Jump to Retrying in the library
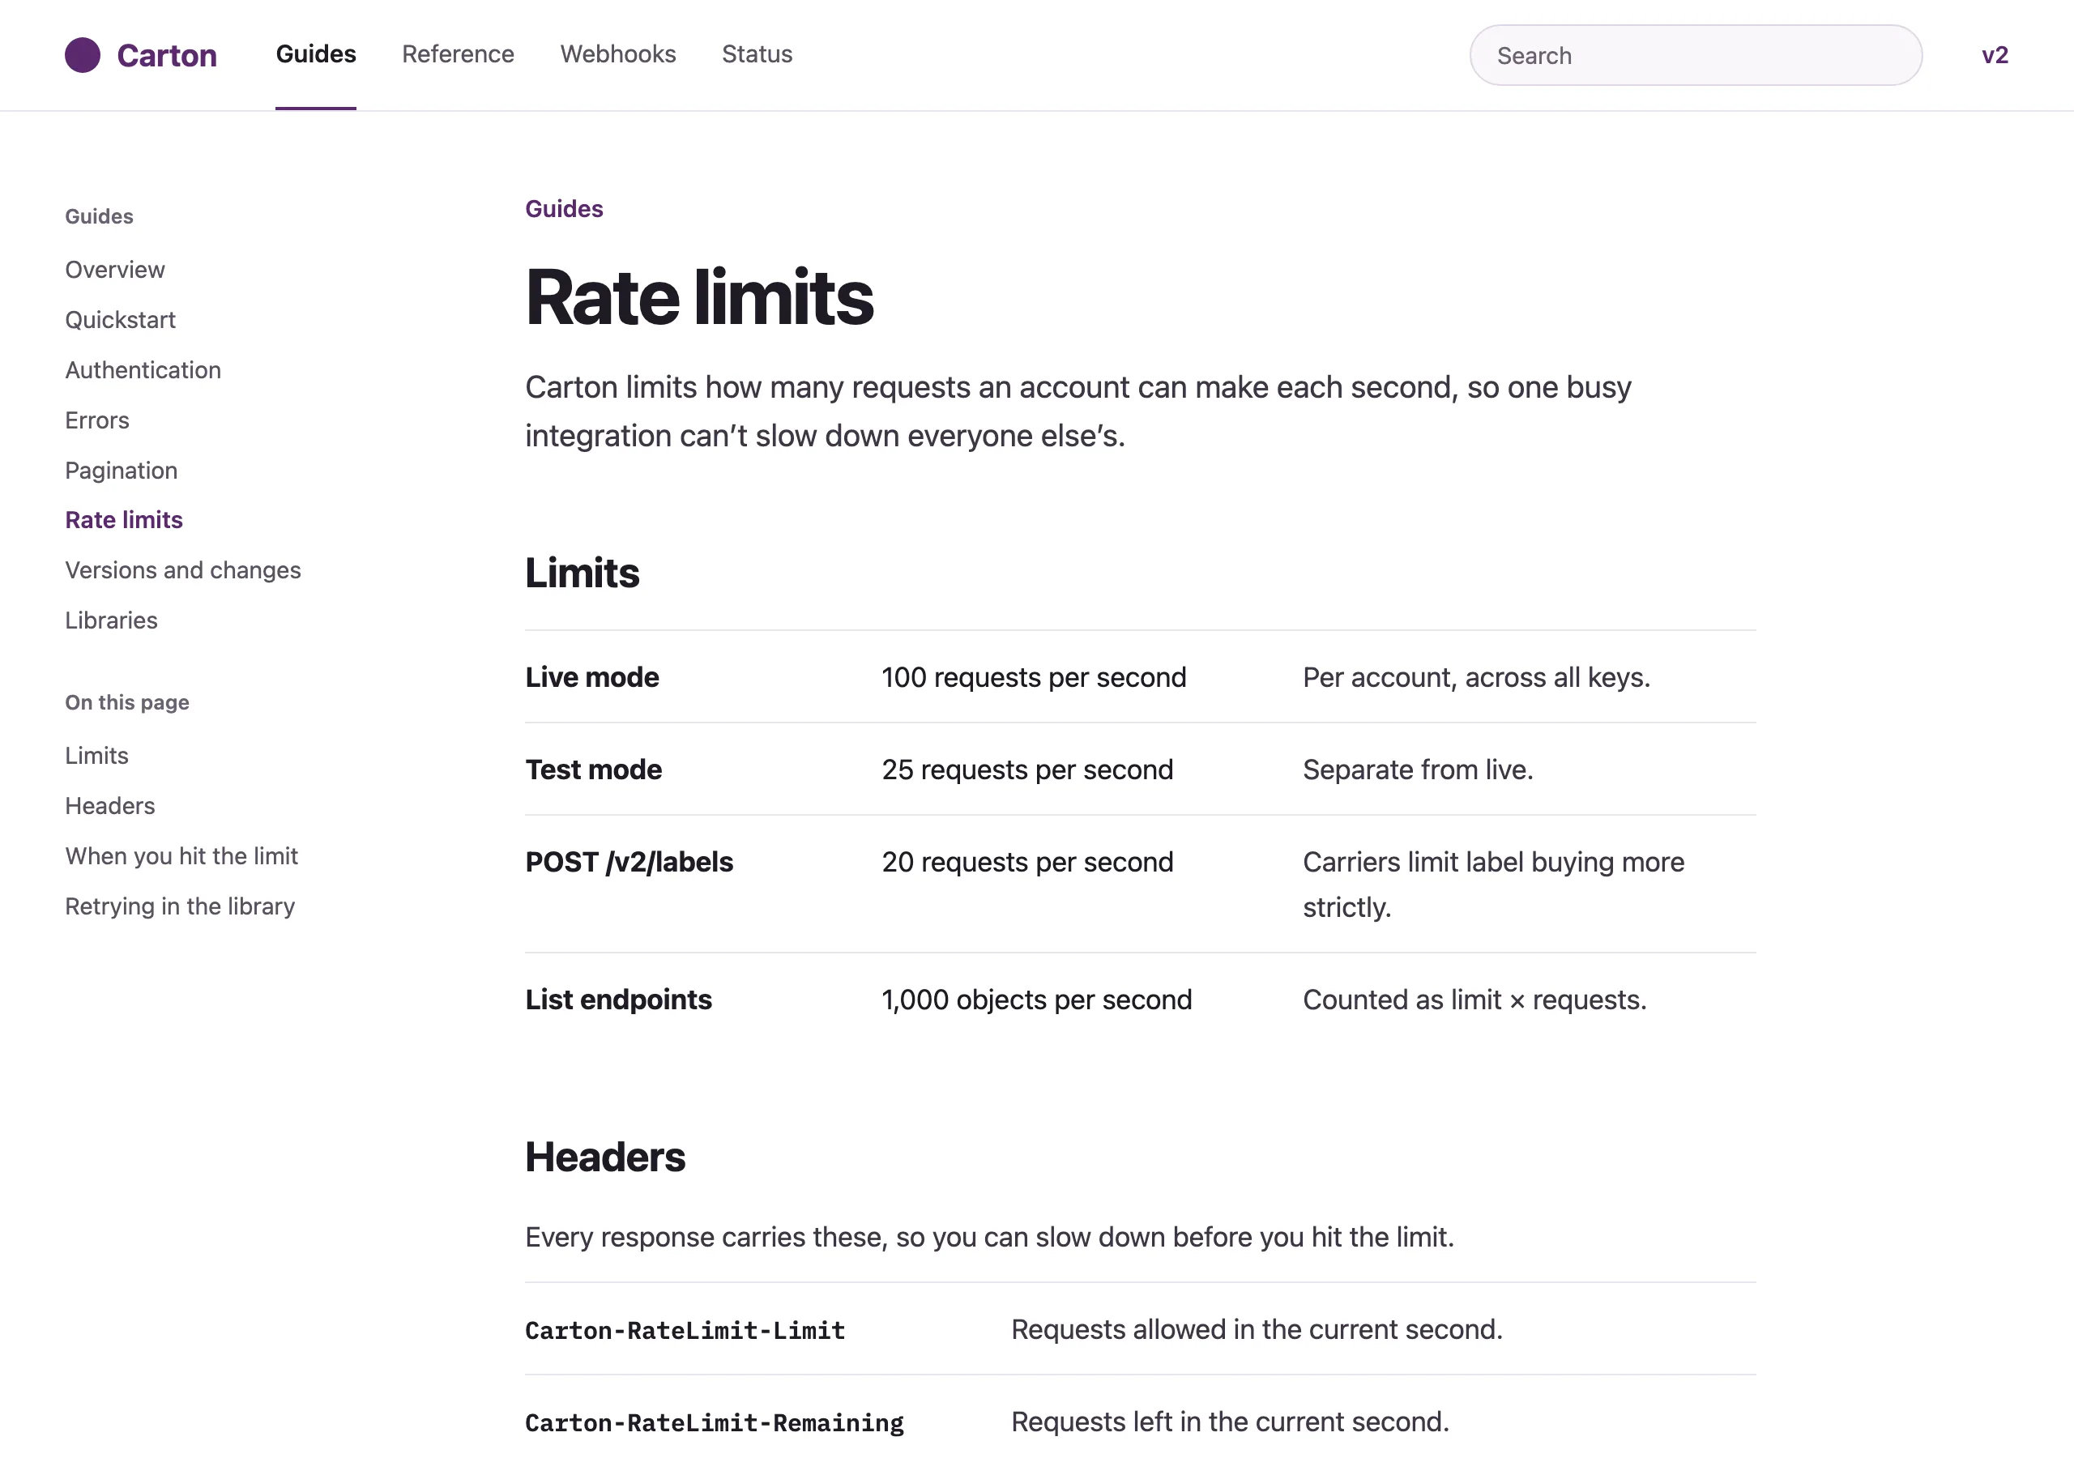The width and height of the screenshot is (2074, 1458). 180,906
